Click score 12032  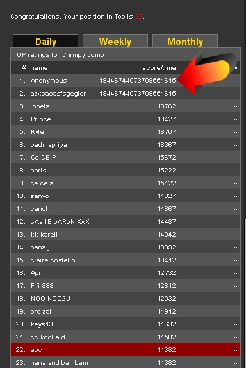[167, 299]
